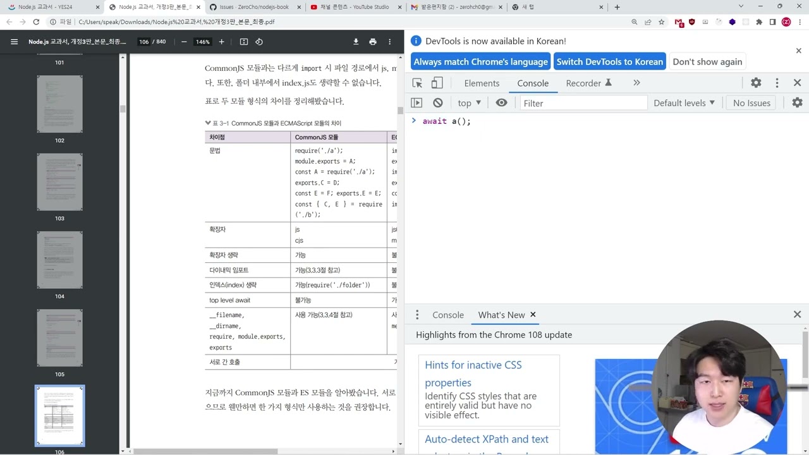809x455 pixels.
Task: Open the Gmail checker extension
Action: 679,22
